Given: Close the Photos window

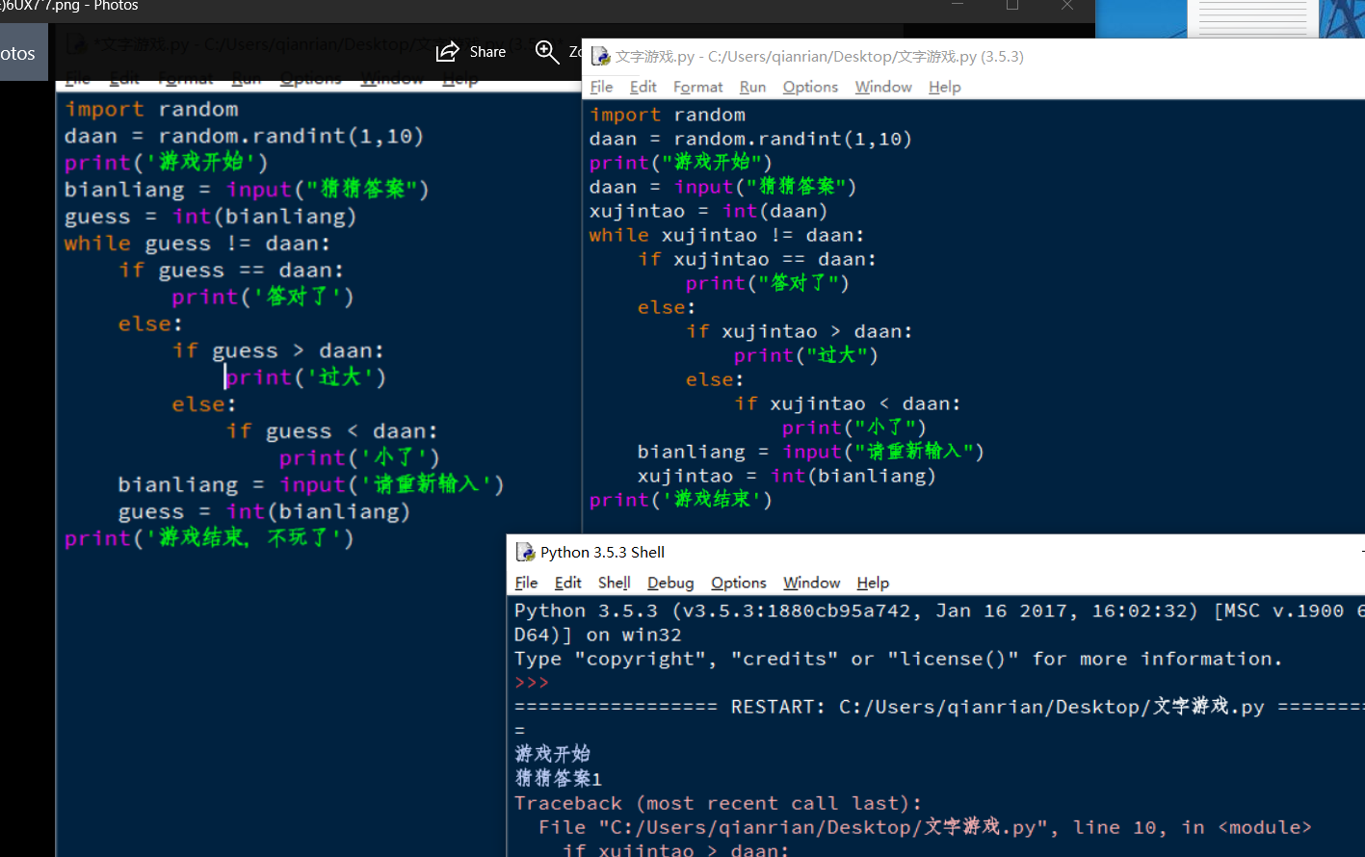Looking at the screenshot, I should (1067, 6).
